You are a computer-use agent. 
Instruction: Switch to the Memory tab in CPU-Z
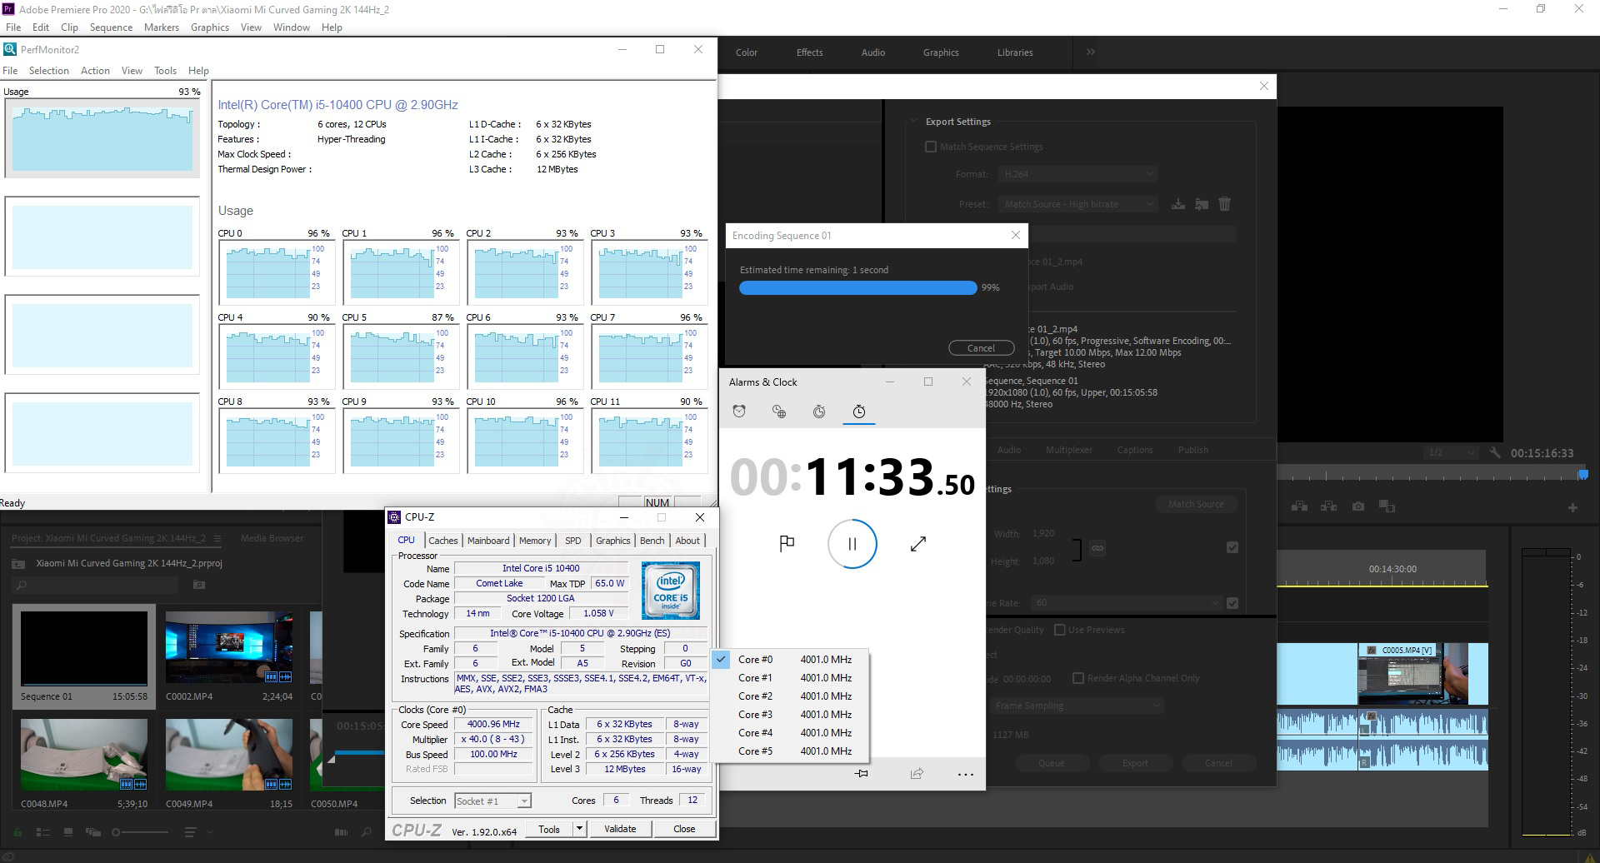pos(535,541)
